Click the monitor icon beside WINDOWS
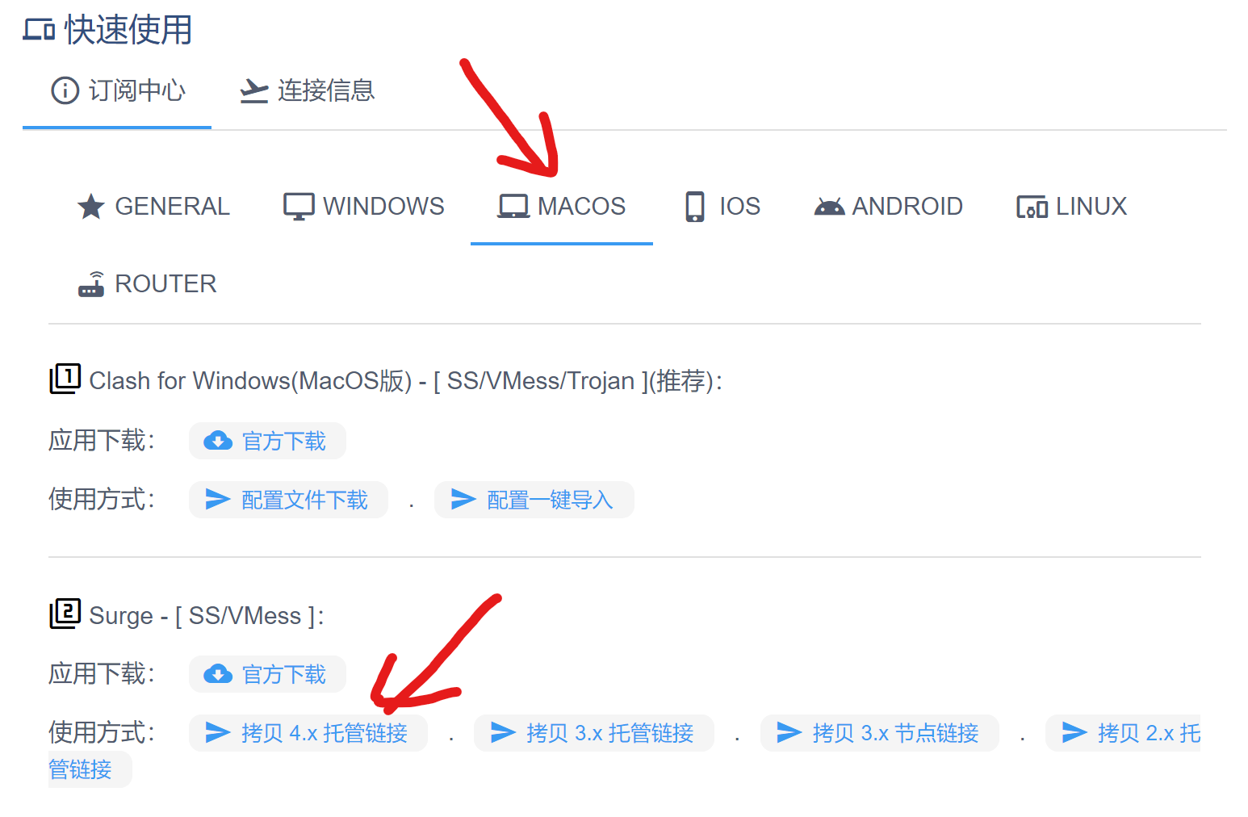 [299, 207]
